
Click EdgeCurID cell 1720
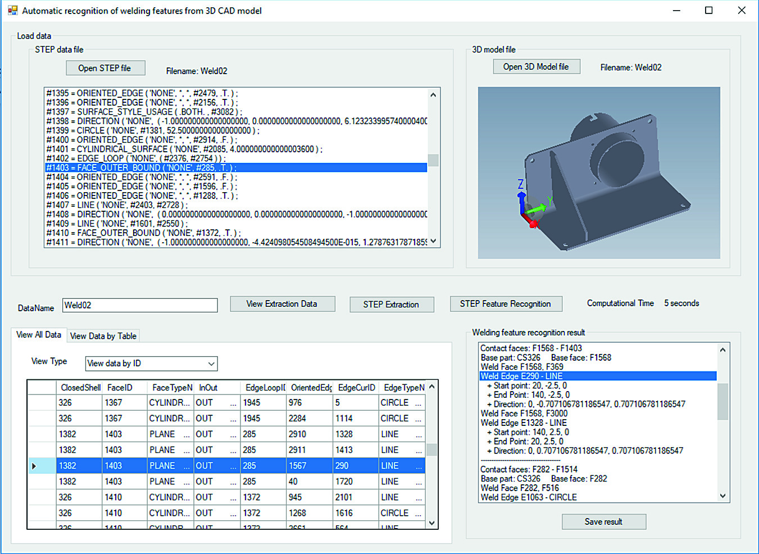click(356, 482)
